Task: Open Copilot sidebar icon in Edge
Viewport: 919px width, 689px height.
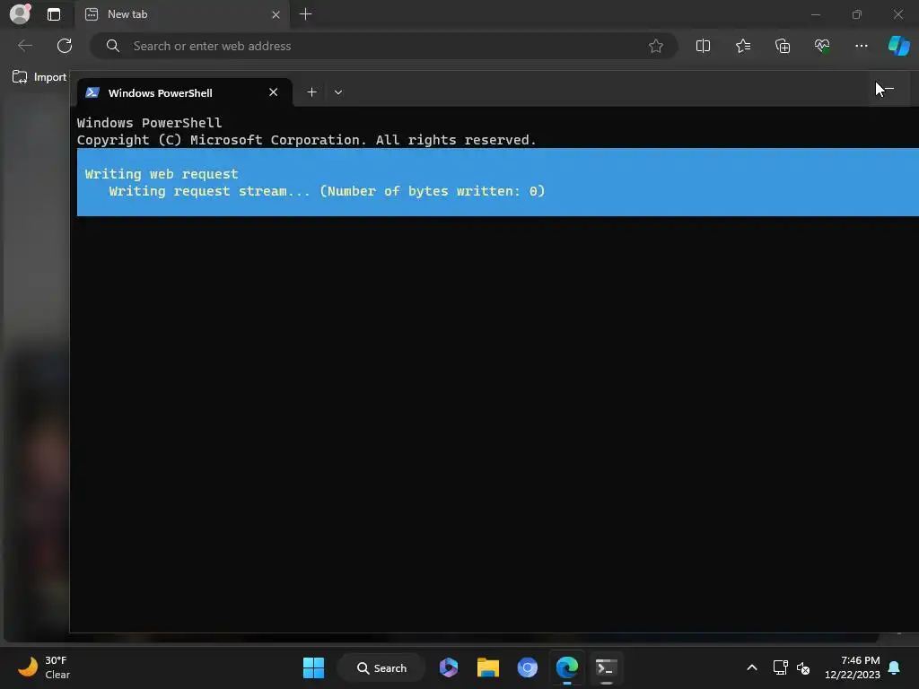Action: [x=898, y=46]
